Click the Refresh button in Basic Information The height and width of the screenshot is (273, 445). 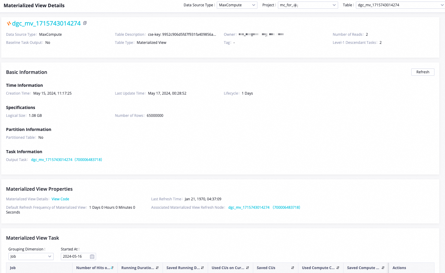(x=423, y=72)
